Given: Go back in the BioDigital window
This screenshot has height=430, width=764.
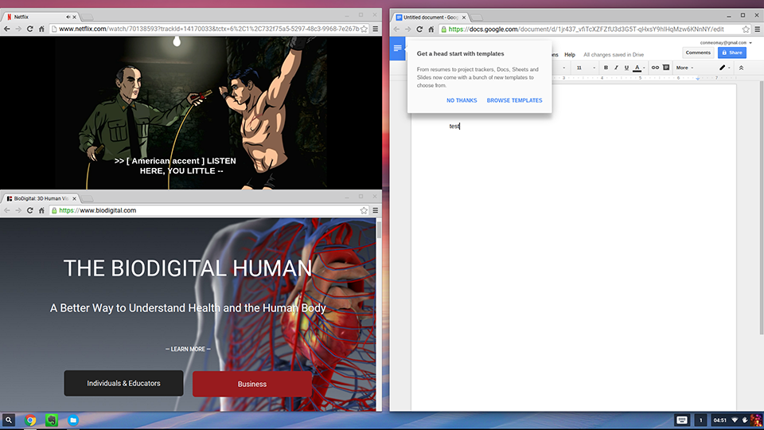Looking at the screenshot, I should (x=7, y=210).
